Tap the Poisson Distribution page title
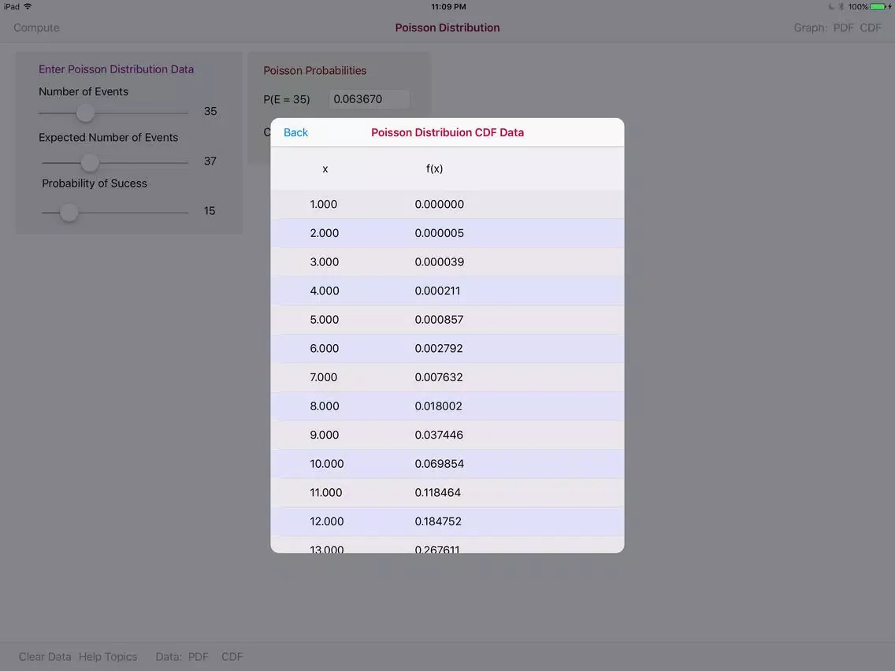 [x=447, y=28]
